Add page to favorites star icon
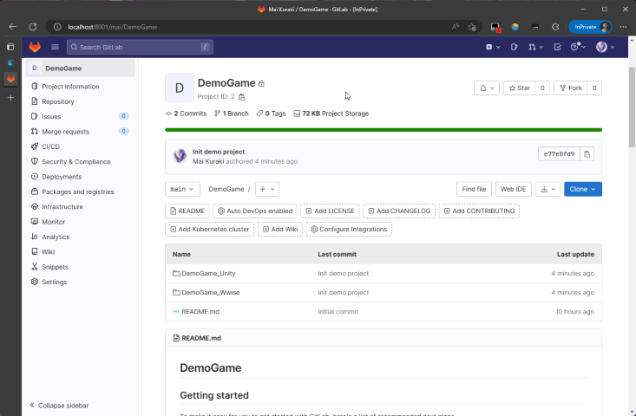This screenshot has width=636, height=416. coord(472,27)
